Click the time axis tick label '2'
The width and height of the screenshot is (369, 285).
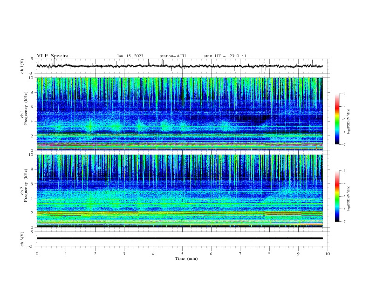pos(95,254)
